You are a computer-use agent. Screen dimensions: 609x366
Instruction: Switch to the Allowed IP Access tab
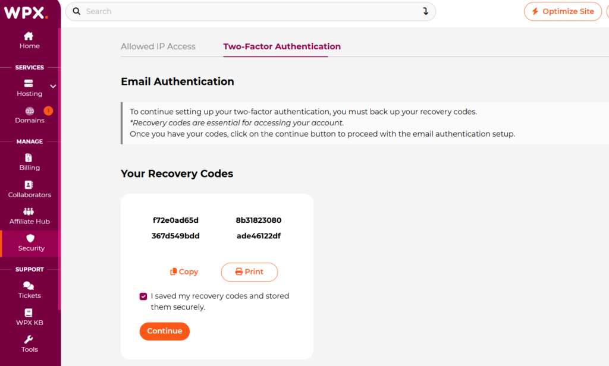[x=158, y=46]
